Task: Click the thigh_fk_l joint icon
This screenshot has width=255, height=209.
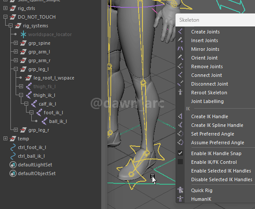Action: [x=29, y=86]
